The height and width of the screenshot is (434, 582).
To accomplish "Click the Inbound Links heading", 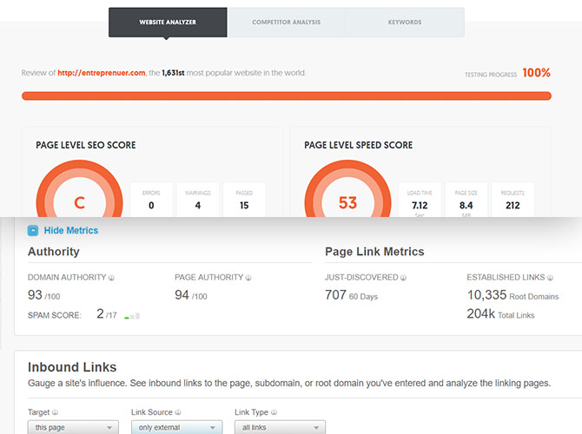I will click(72, 367).
